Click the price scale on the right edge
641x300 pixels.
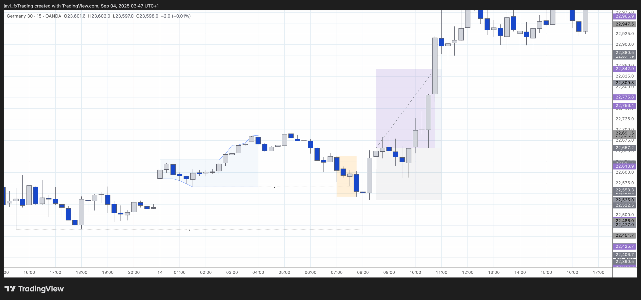[625, 125]
